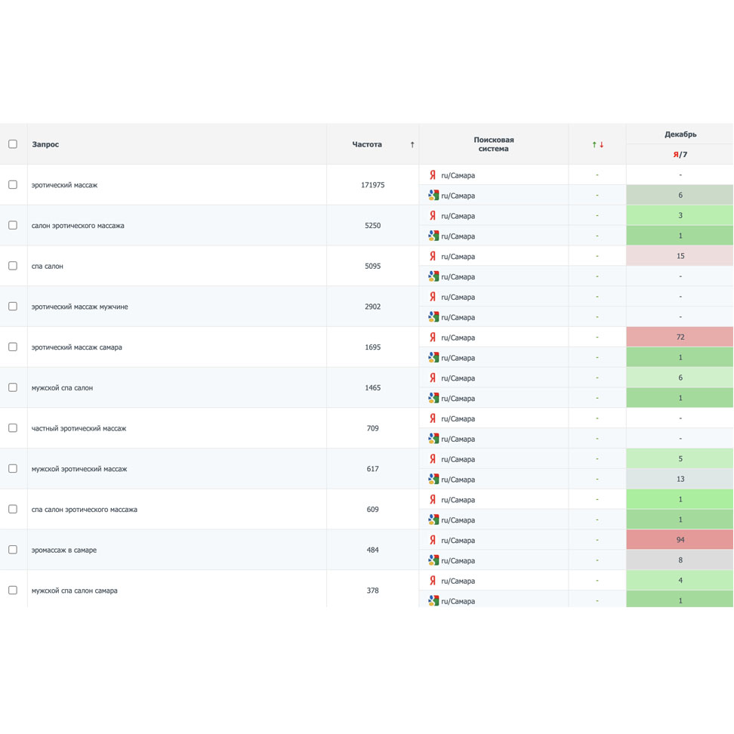Click the frequency value 2902

pos(372,307)
